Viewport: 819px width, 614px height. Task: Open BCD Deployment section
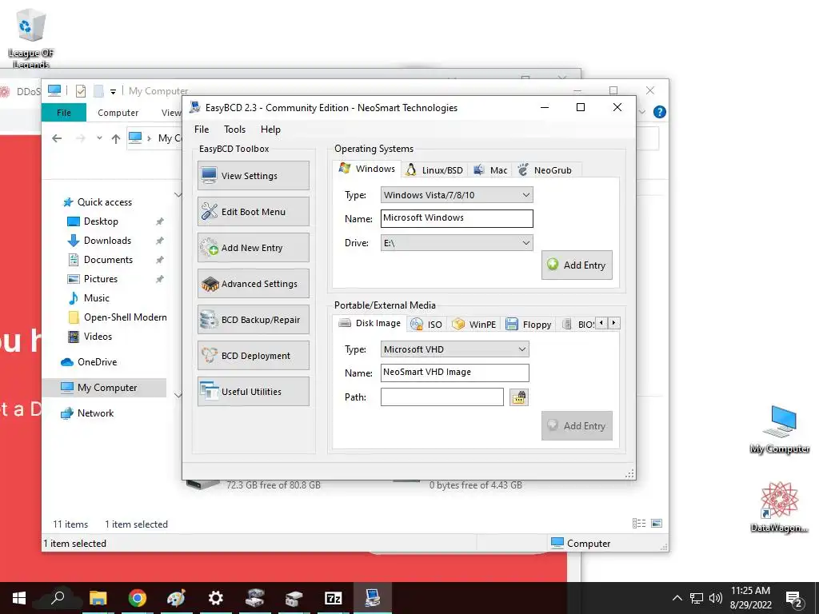[254, 356]
